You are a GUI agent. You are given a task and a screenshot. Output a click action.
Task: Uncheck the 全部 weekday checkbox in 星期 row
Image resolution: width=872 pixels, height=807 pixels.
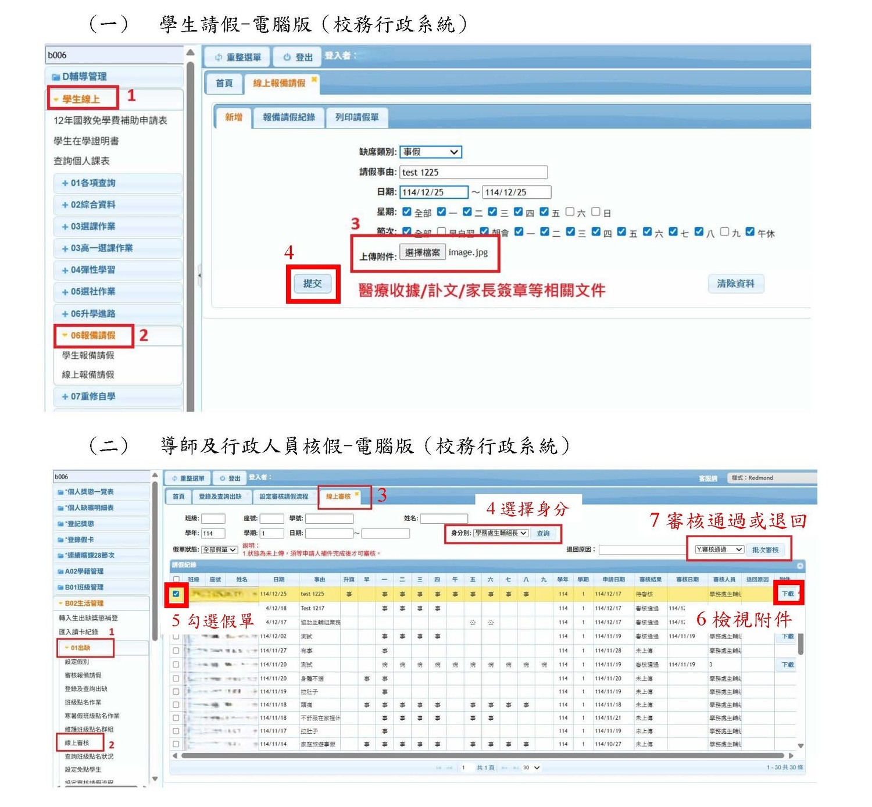[x=407, y=212]
